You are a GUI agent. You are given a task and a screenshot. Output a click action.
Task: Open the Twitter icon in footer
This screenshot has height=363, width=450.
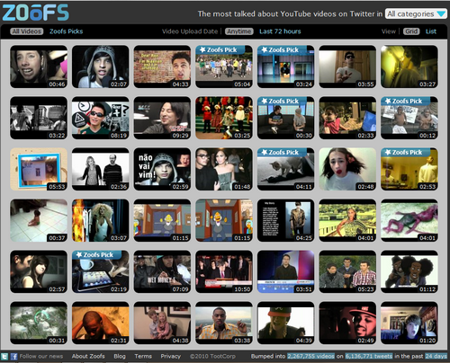(4, 357)
